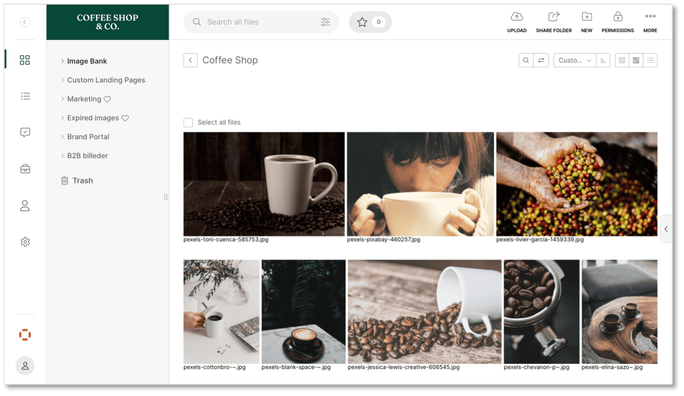
Task: Switch to small grid view layout
Action: [622, 61]
